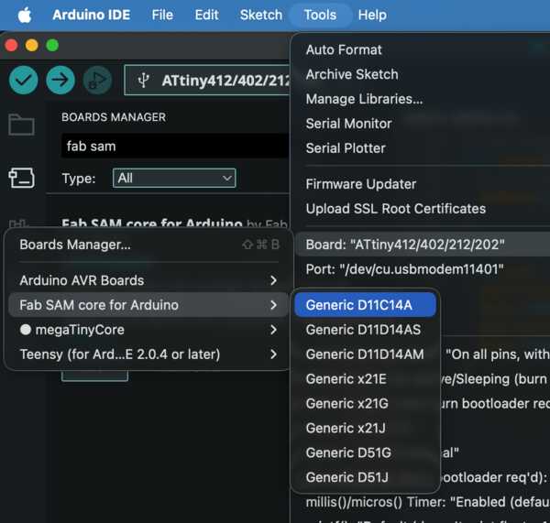Select Archive Sketch menu item
The image size is (550, 523).
pos(352,74)
